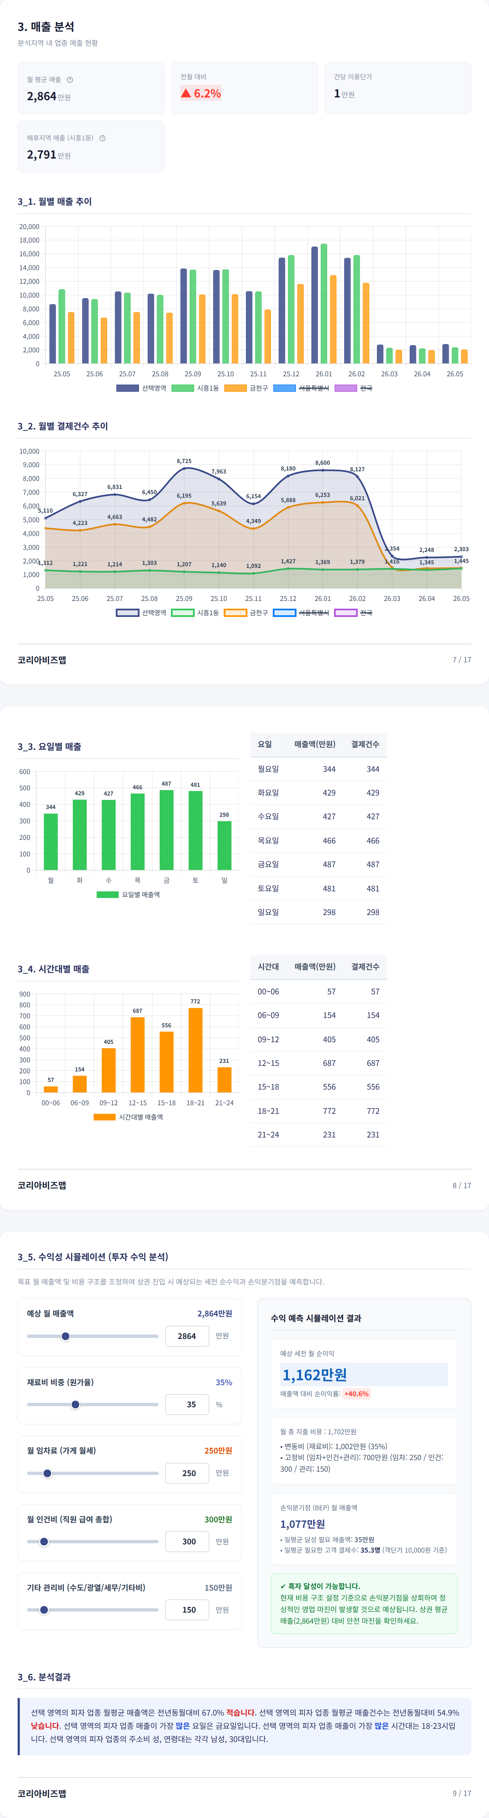The width and height of the screenshot is (489, 1818).
Task: Click the 3. 매출 분석 section heading
Action: 46,27
